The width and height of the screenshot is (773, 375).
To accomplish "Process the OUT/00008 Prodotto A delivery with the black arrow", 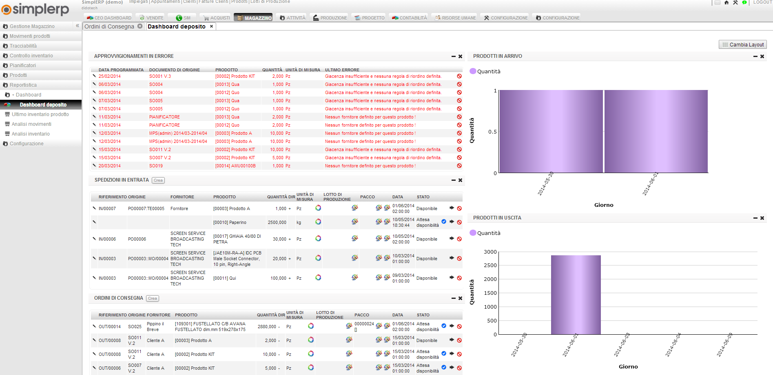I will [x=452, y=340].
